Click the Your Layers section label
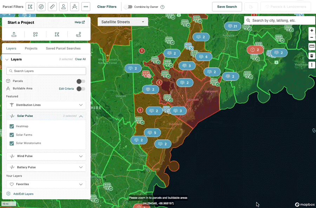Viewport: 316px width, 208px height. (14, 176)
